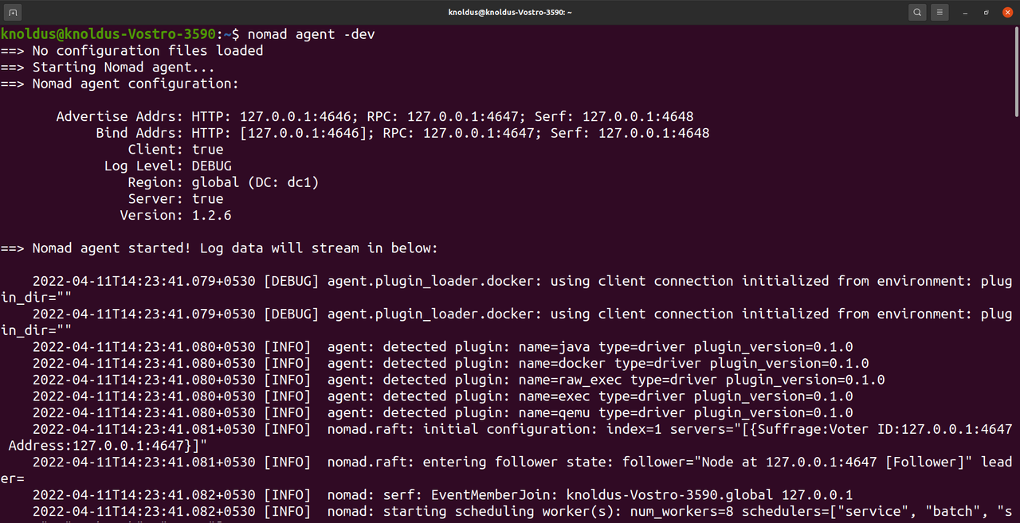Restore down the terminal window
Screen dimensions: 1020x523
click(987, 12)
